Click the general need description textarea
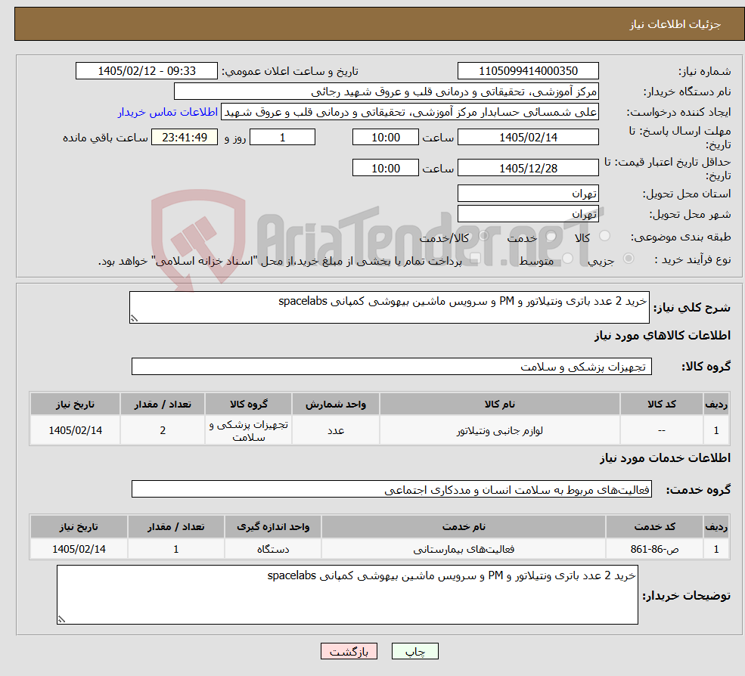 389,307
